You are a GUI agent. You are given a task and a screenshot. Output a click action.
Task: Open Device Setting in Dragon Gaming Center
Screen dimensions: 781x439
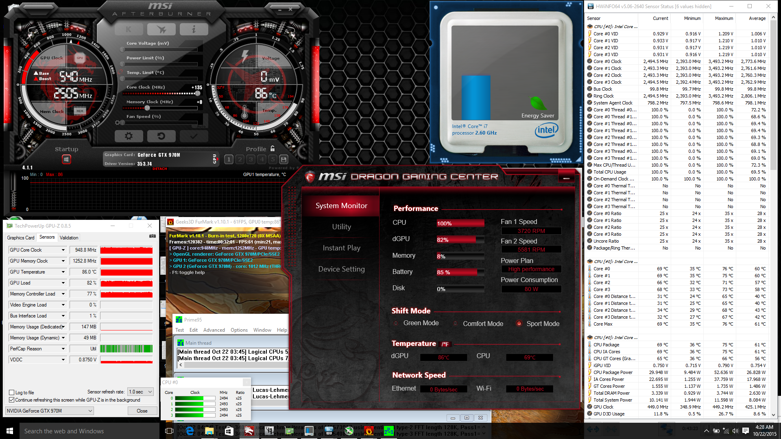pyautogui.click(x=341, y=269)
